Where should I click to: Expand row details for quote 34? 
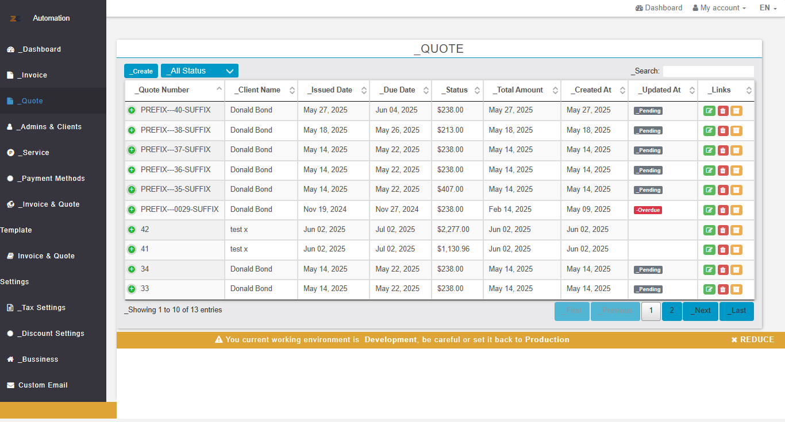click(132, 269)
